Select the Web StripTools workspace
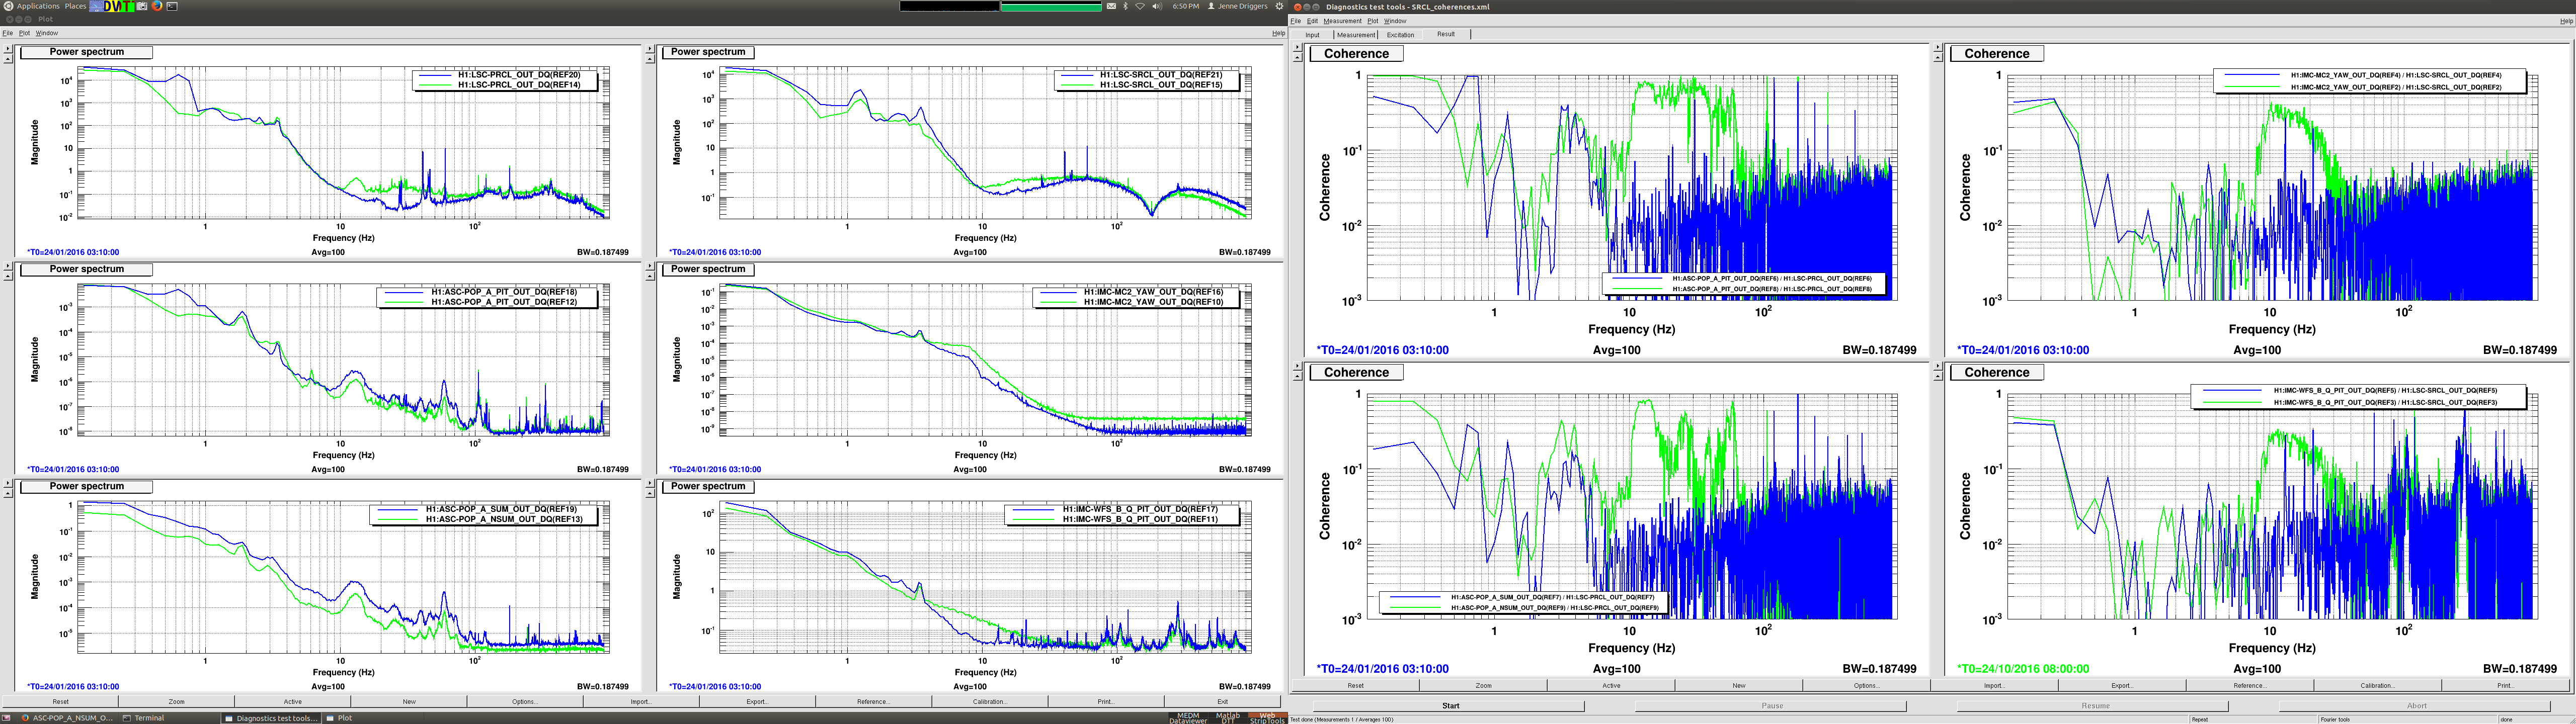The height and width of the screenshot is (724, 2576). tap(1268, 718)
